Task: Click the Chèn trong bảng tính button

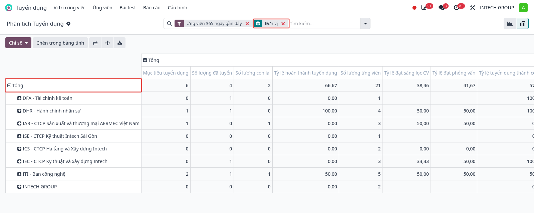Action: (x=60, y=43)
